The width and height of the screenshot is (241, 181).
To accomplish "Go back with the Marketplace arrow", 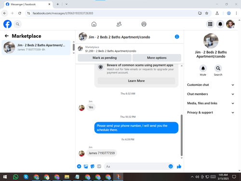I will [7, 36].
